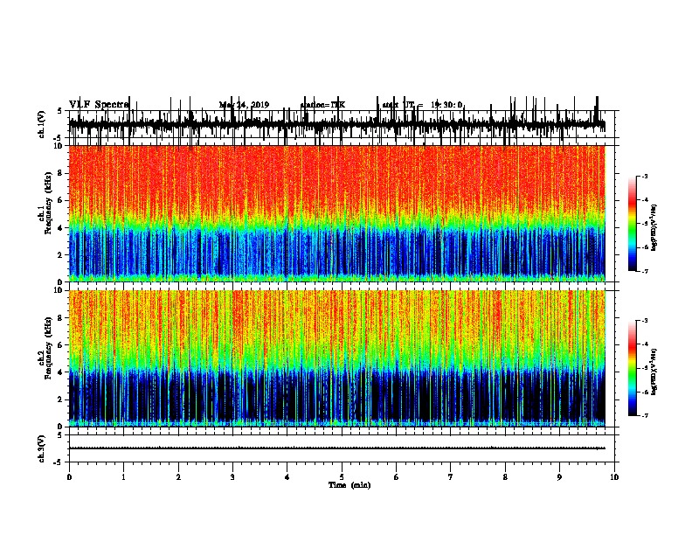Click the 4 minute tick label
The image size is (692, 535).
tap(287, 477)
